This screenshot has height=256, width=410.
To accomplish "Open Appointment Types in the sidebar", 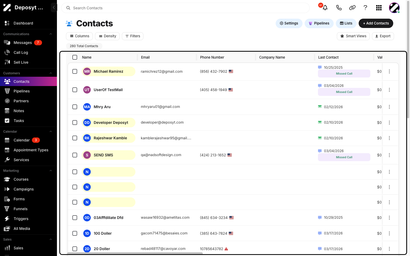I will 28,150.
